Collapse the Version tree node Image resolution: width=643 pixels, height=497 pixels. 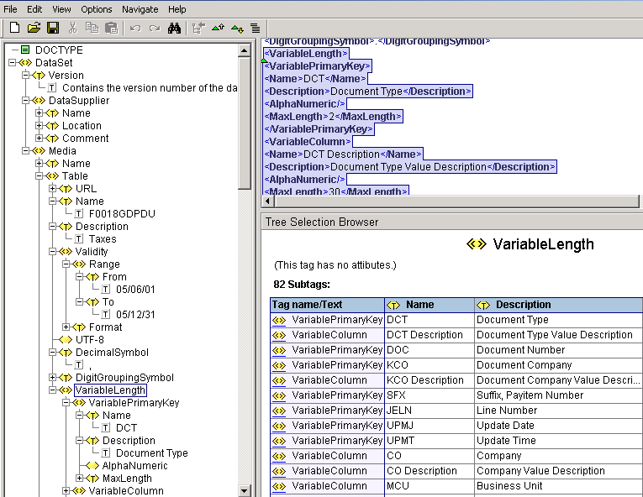click(x=26, y=76)
